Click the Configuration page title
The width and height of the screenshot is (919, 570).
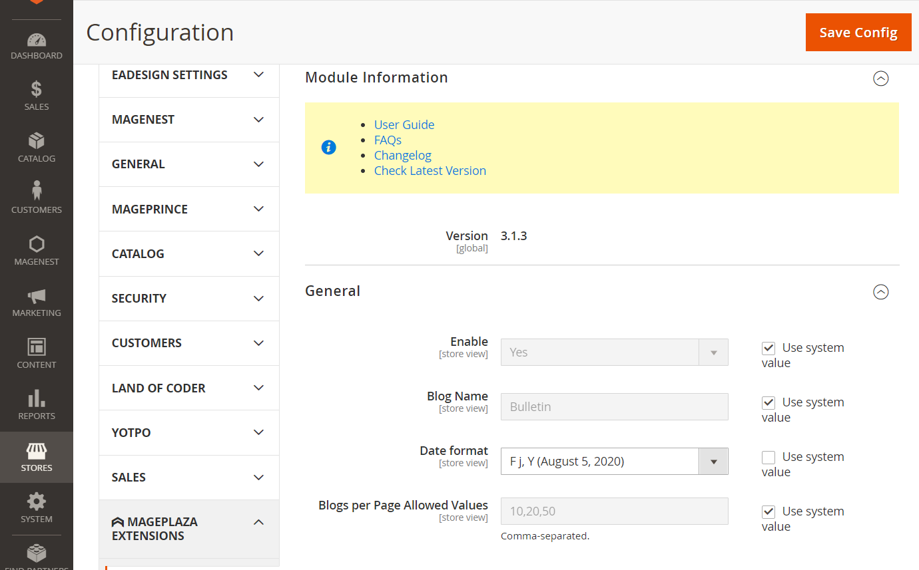160,32
